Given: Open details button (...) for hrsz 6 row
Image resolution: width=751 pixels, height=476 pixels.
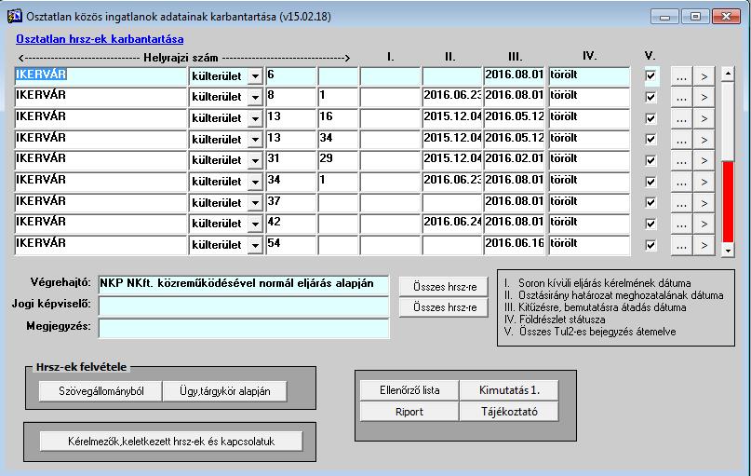Looking at the screenshot, I should [x=681, y=76].
